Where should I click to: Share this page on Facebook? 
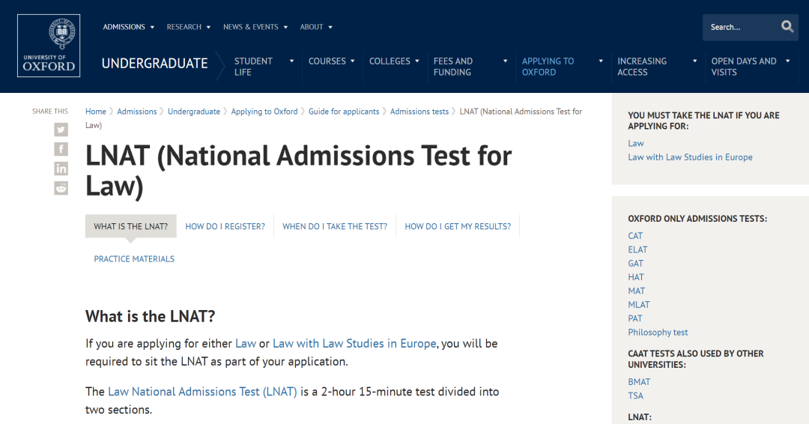61,149
